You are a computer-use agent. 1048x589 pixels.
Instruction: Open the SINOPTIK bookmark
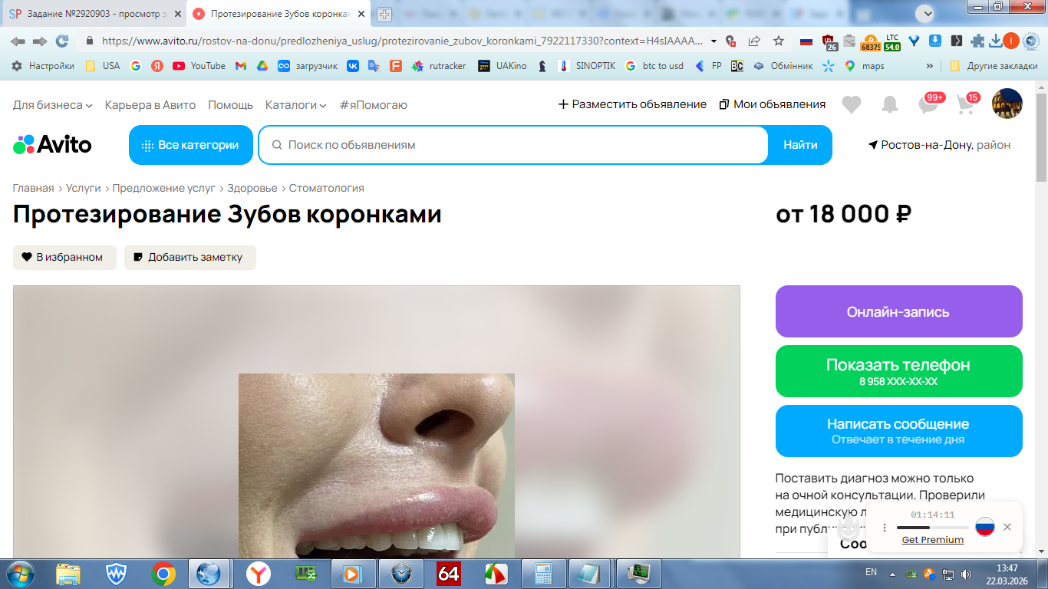[x=587, y=66]
